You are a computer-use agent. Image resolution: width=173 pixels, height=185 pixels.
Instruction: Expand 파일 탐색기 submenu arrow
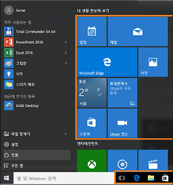(x=66, y=134)
